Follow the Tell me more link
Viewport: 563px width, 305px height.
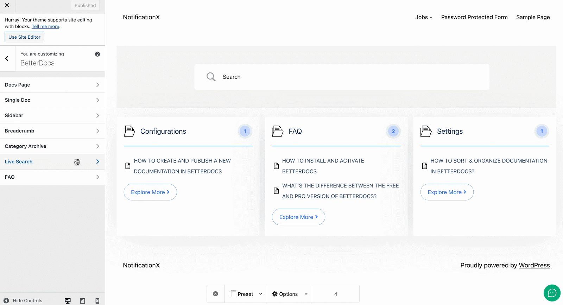coord(45,26)
